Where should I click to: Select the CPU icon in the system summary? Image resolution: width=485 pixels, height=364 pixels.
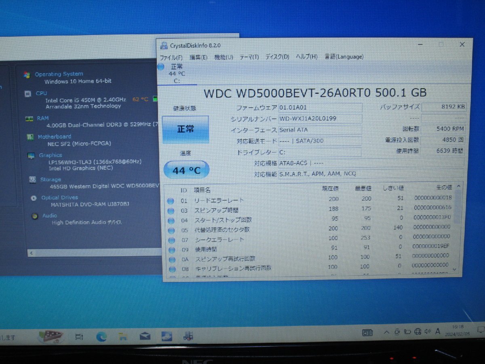click(29, 93)
